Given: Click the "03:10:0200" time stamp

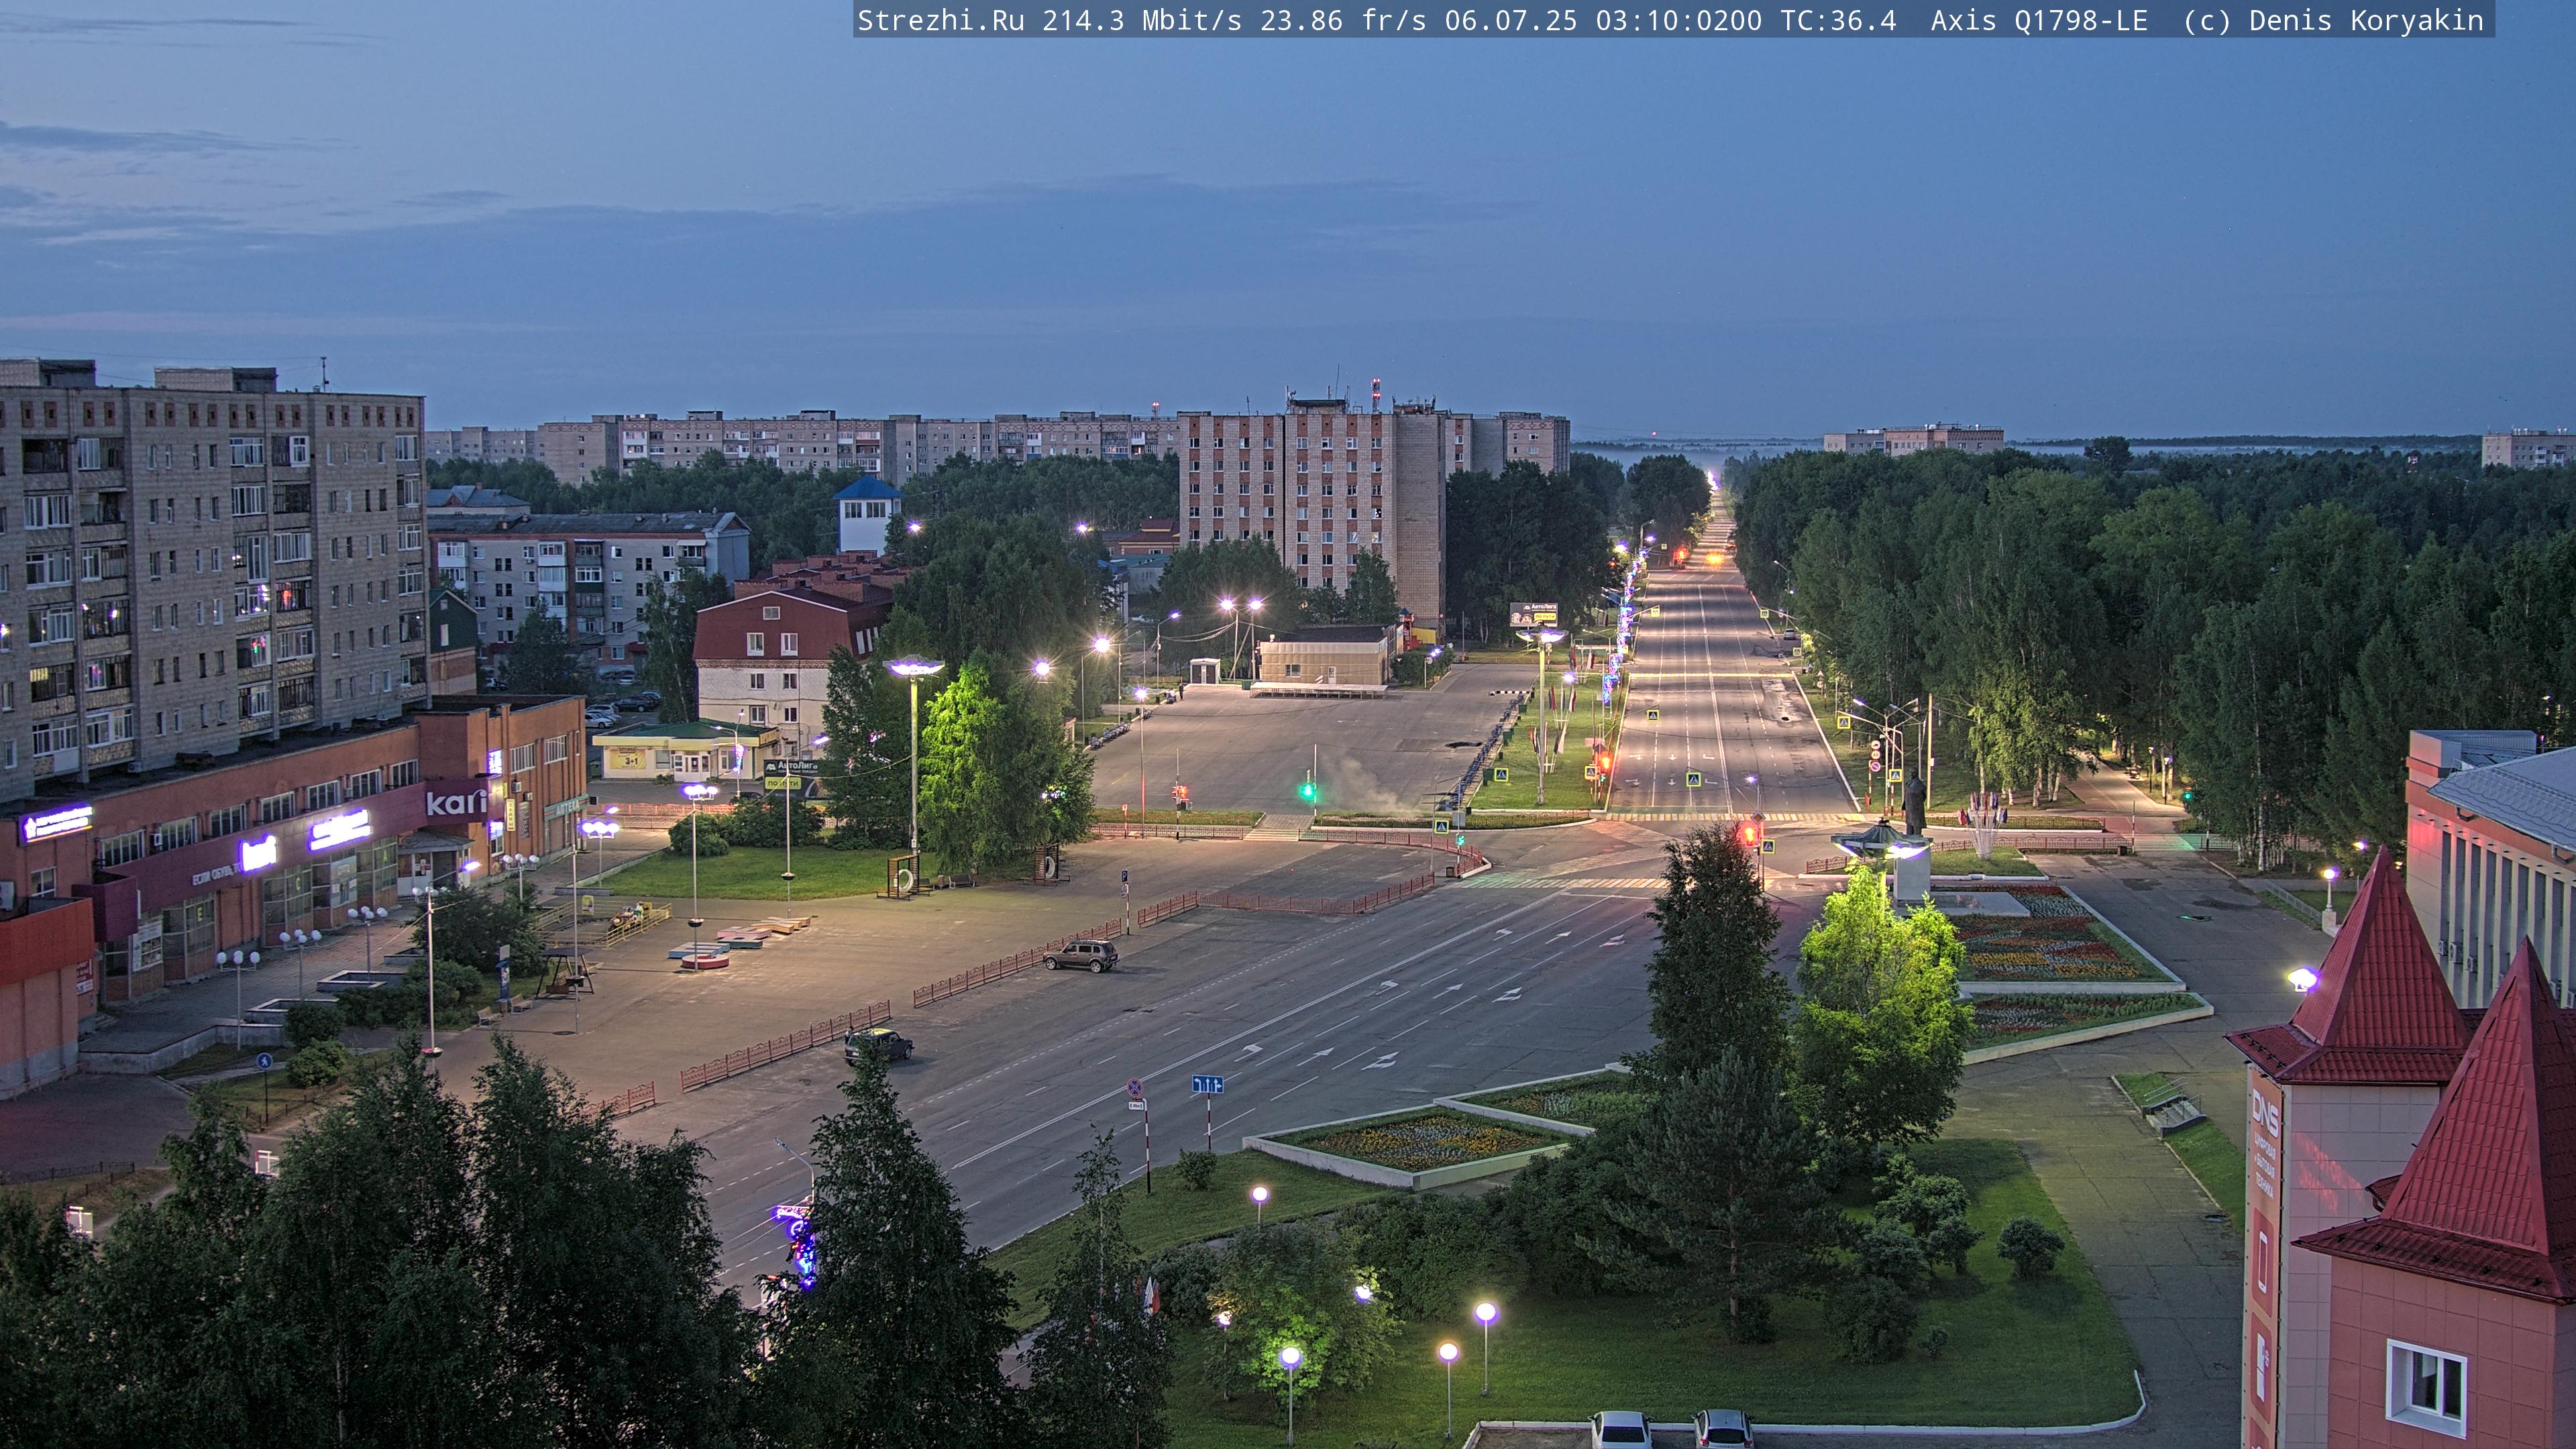Looking at the screenshot, I should click(1679, 20).
